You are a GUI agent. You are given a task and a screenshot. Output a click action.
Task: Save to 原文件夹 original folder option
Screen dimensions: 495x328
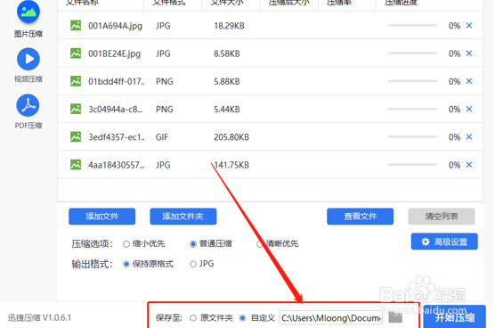(x=193, y=318)
